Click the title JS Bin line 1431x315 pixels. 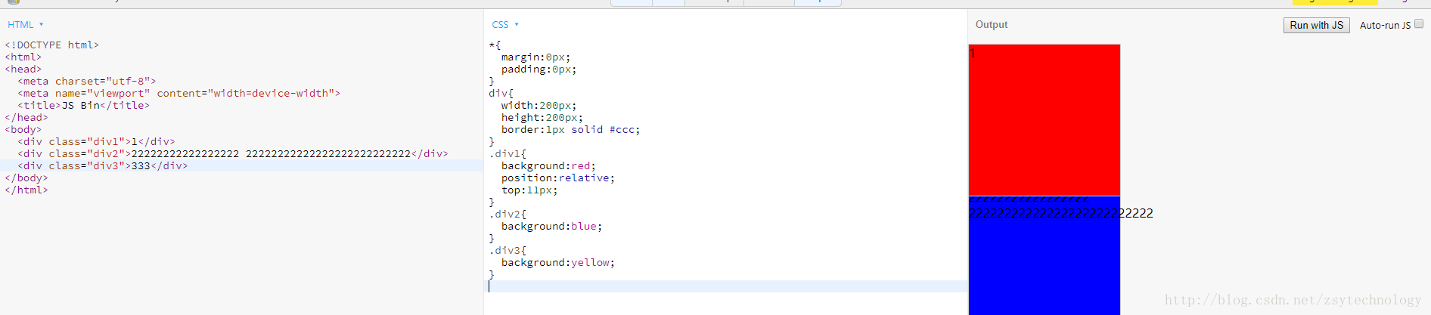84,106
